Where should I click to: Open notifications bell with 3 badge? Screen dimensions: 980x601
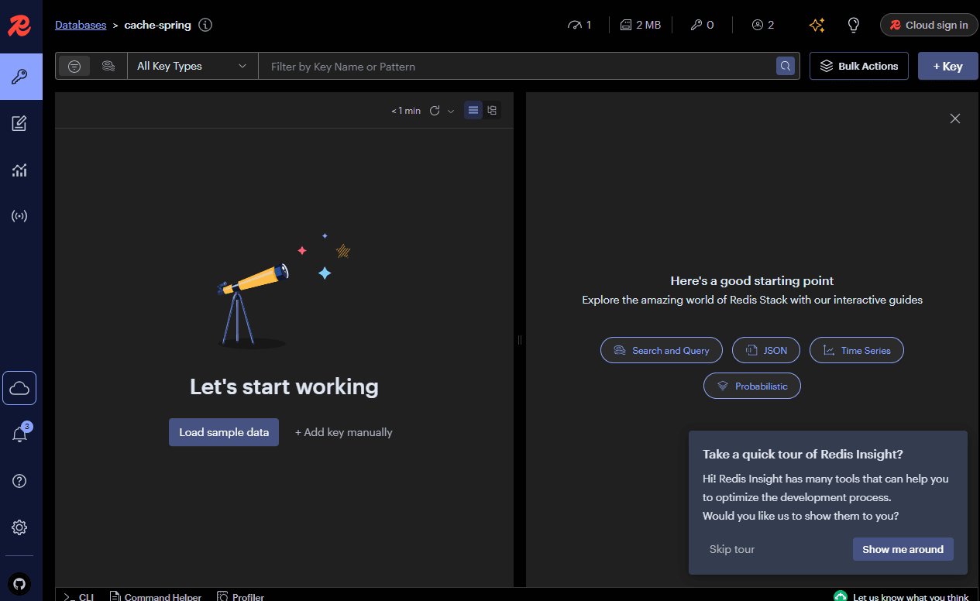pyautogui.click(x=19, y=434)
